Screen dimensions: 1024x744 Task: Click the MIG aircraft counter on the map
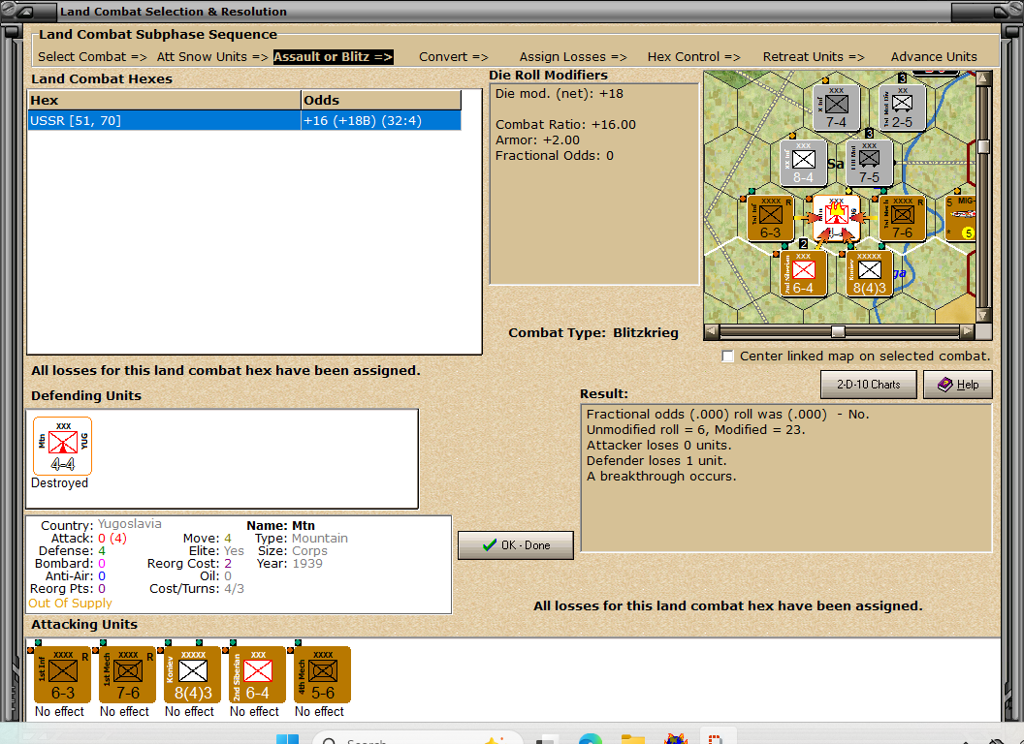click(961, 219)
